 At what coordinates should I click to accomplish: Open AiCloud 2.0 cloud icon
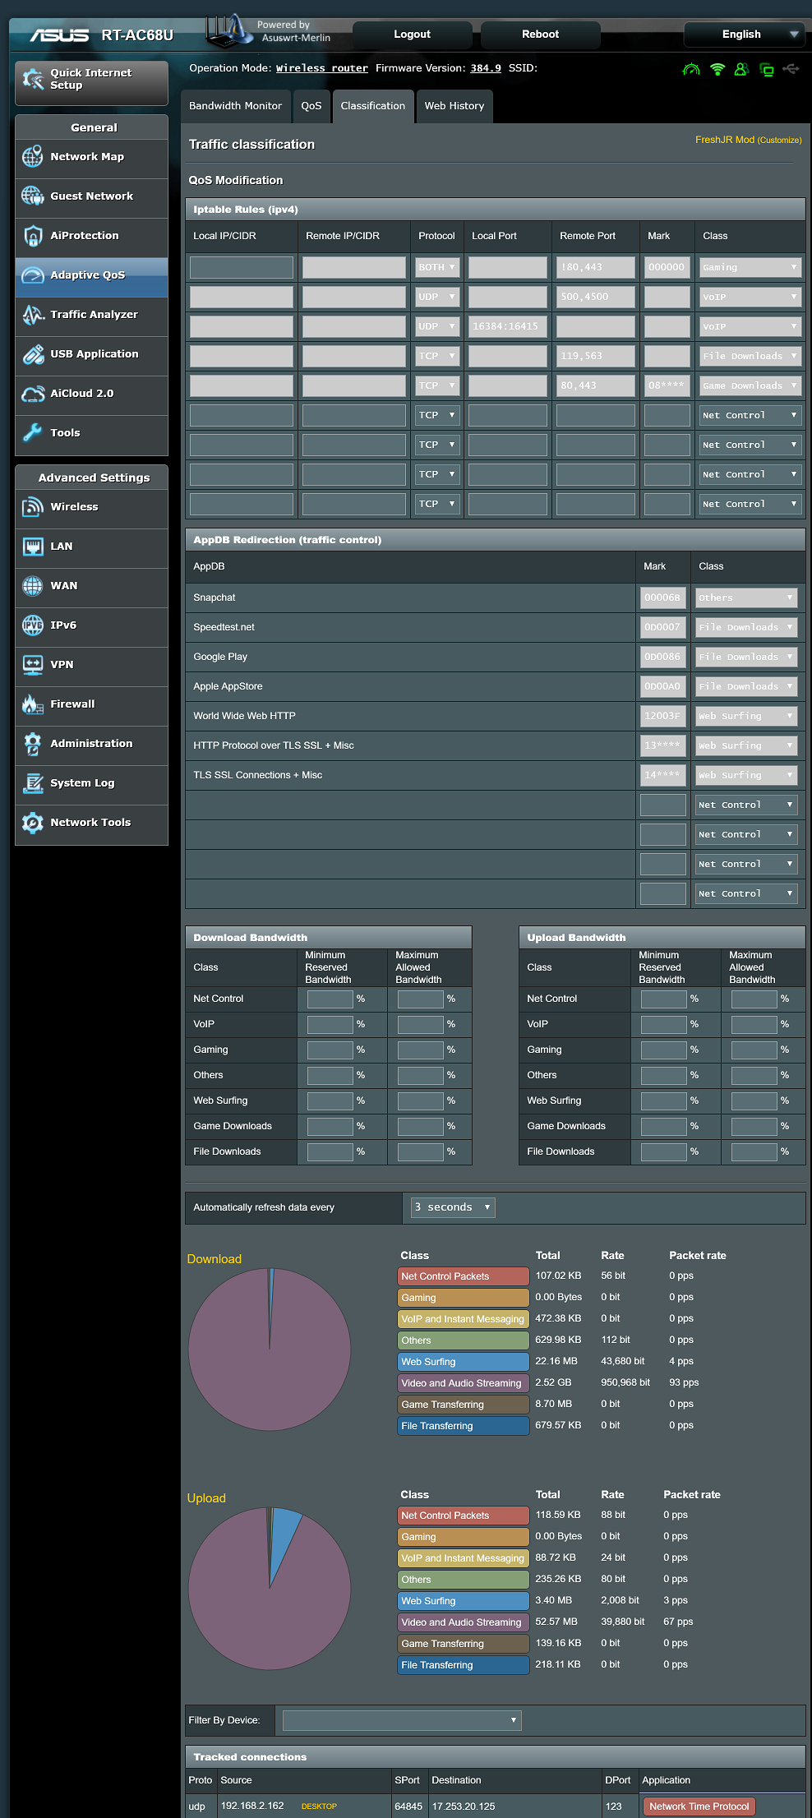[x=33, y=394]
